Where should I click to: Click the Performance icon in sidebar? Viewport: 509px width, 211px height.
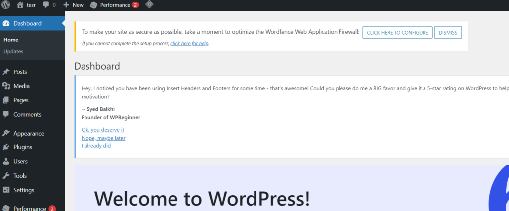[x=6, y=208]
